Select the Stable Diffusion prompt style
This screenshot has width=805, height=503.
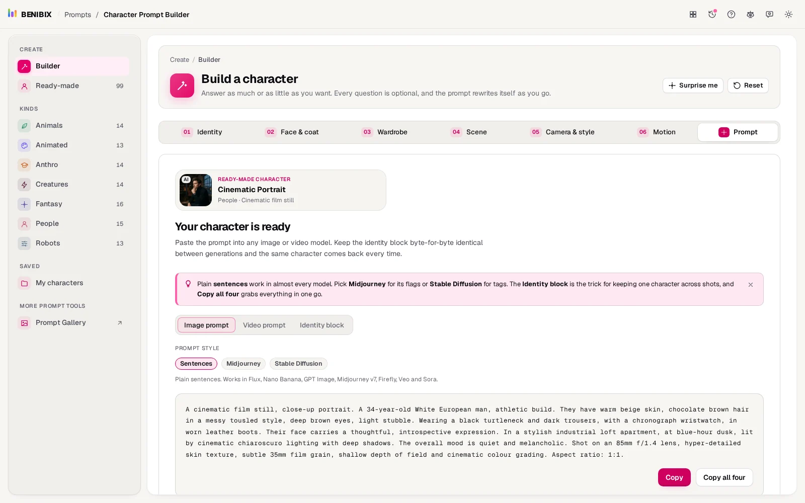(x=298, y=364)
